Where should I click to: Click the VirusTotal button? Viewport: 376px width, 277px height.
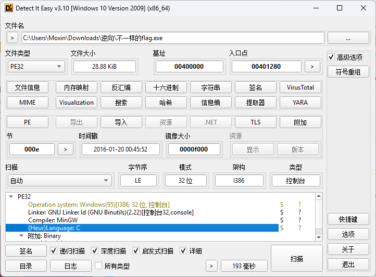click(x=300, y=87)
